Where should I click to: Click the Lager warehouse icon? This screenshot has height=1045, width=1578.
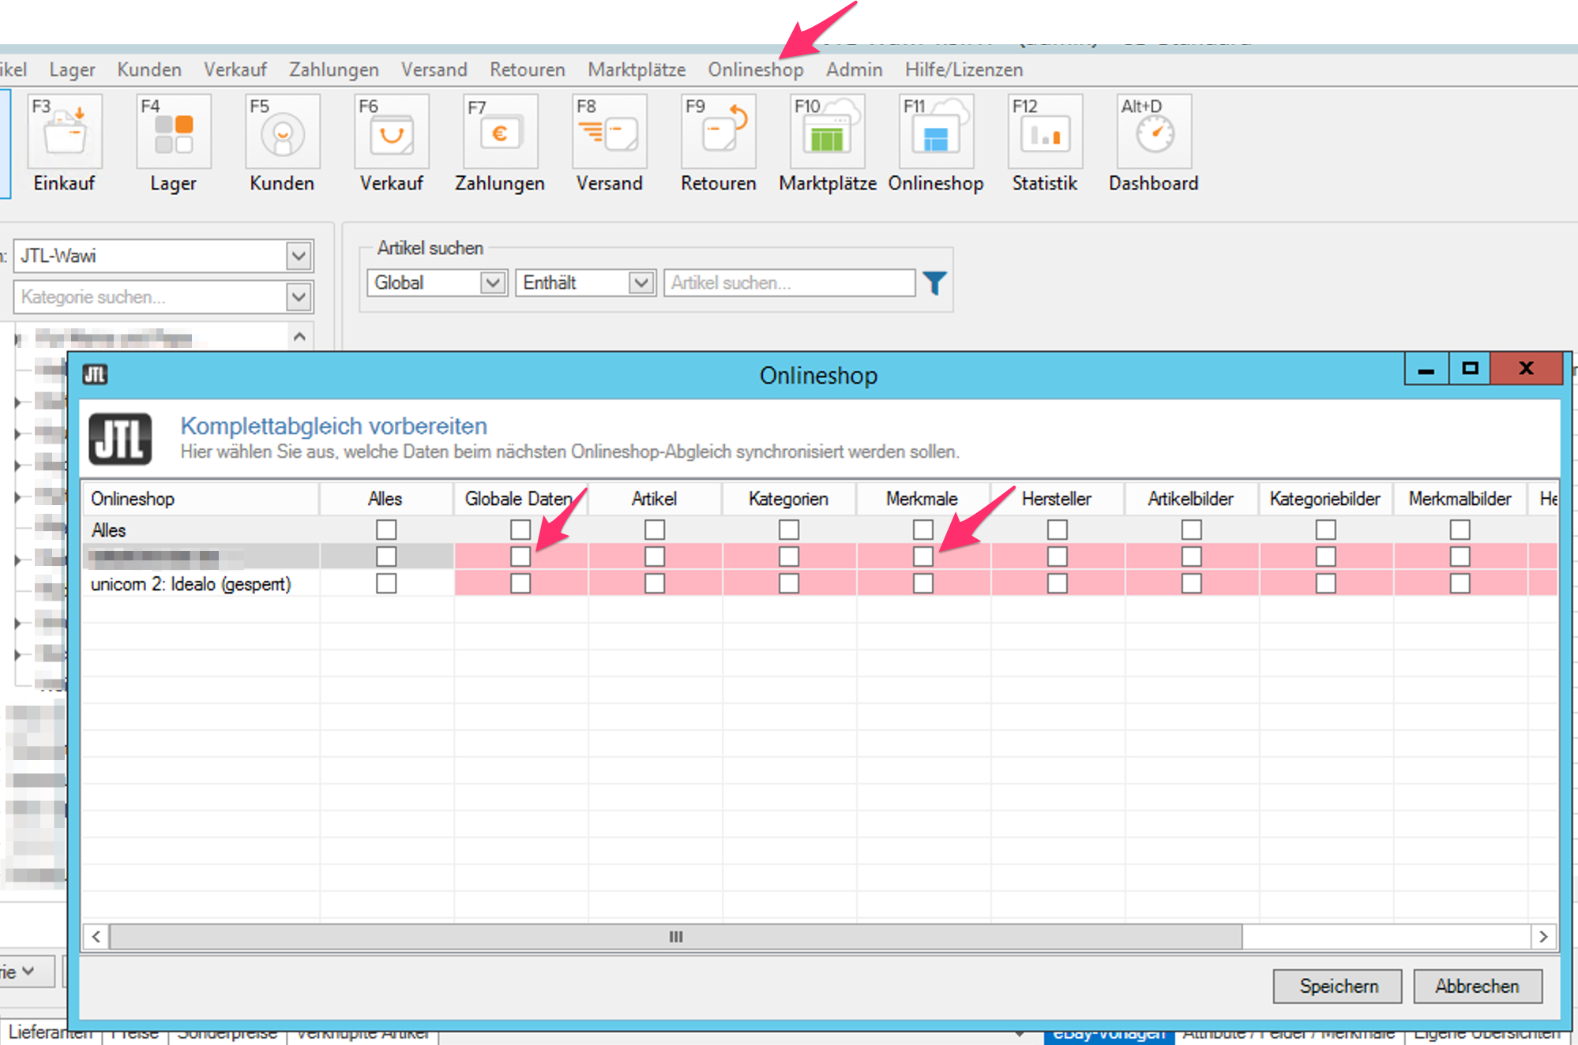[x=173, y=132]
